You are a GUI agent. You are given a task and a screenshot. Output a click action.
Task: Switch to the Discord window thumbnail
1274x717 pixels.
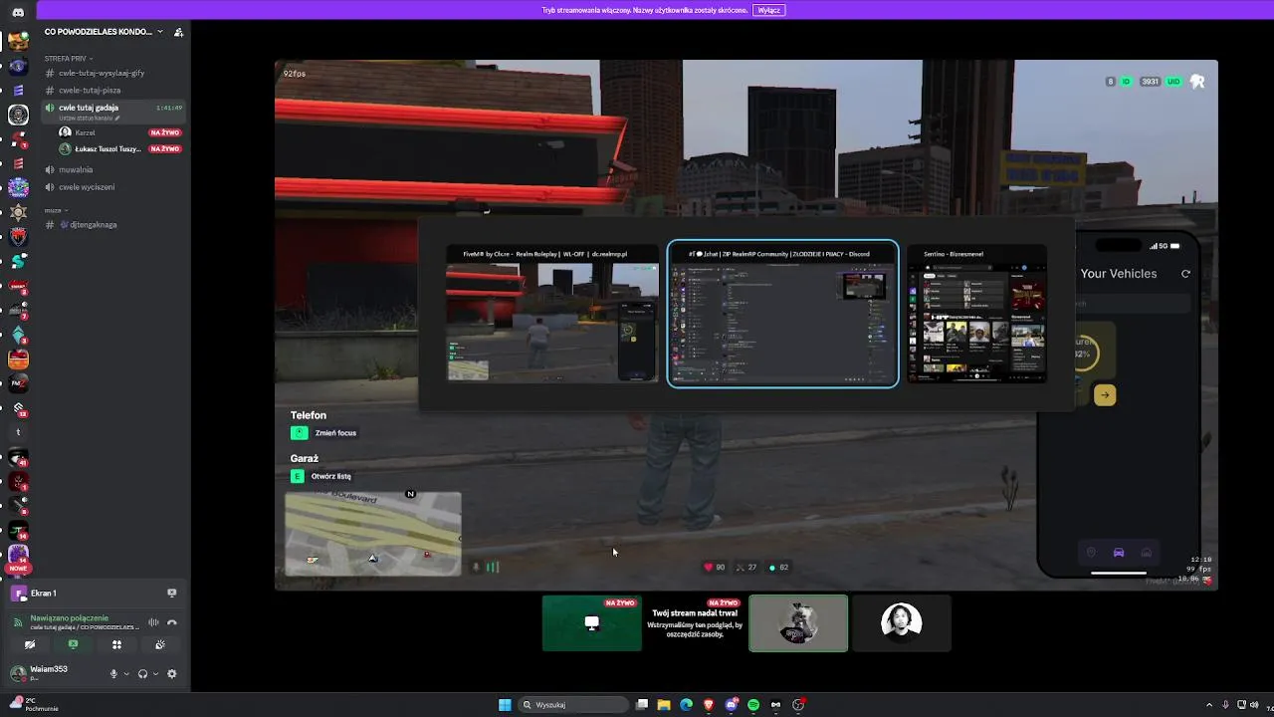[782, 314]
